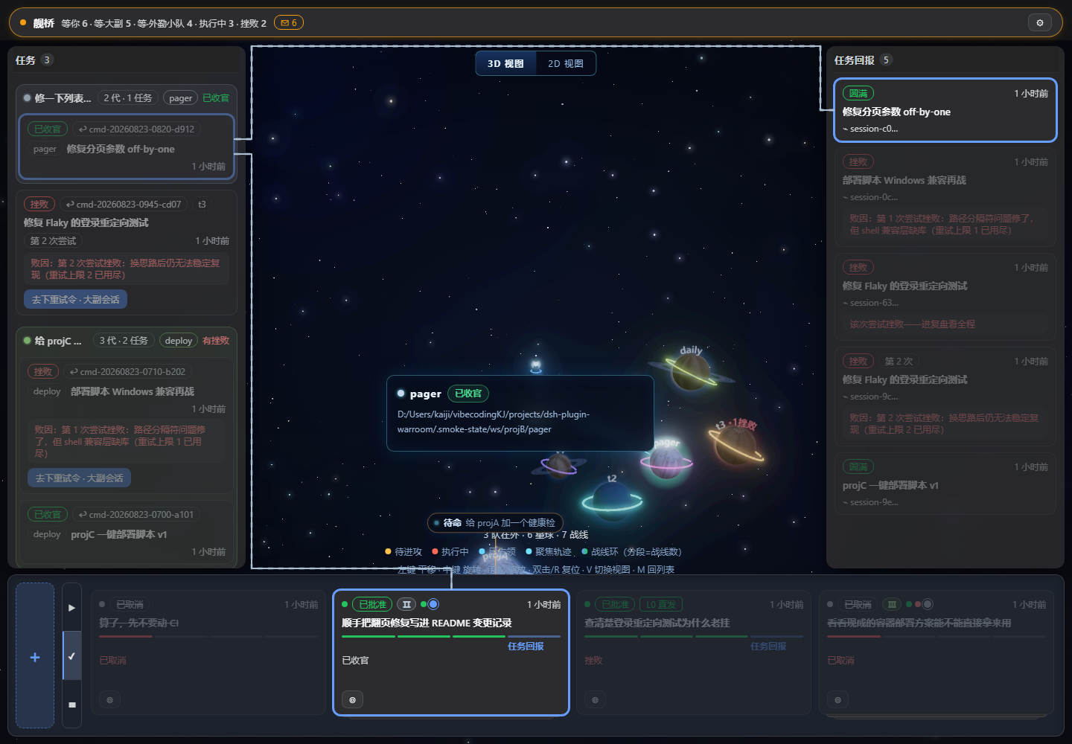Select the 查清楚登录重定向测试为什么老挂 card

tap(694, 652)
